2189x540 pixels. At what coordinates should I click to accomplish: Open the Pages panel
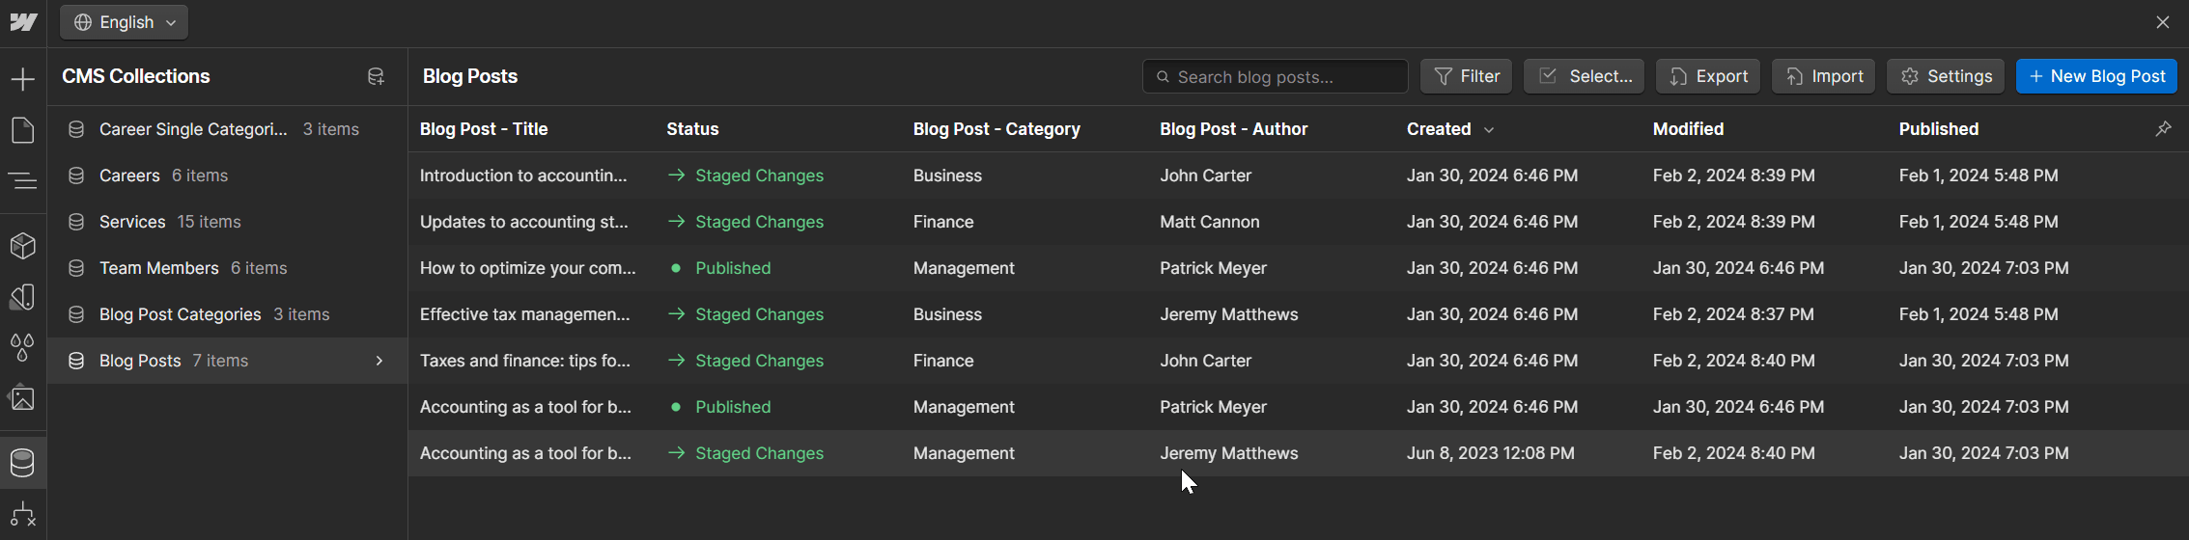click(x=23, y=130)
